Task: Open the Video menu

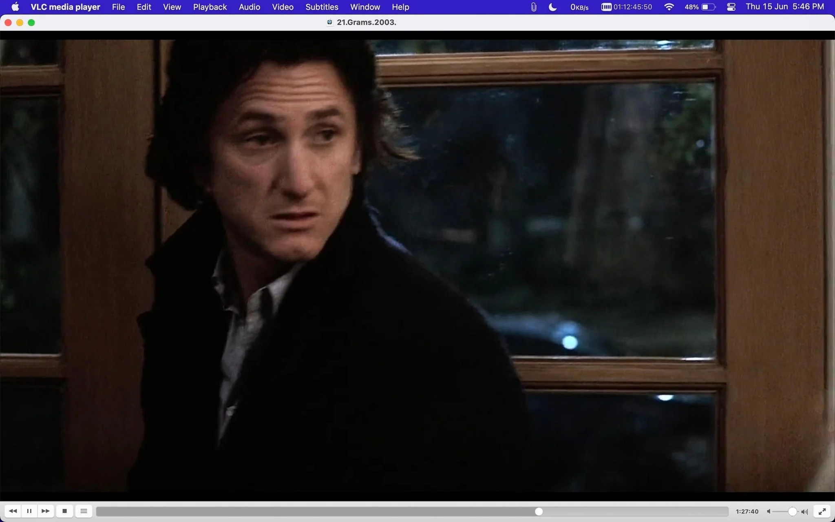Action: click(x=283, y=7)
